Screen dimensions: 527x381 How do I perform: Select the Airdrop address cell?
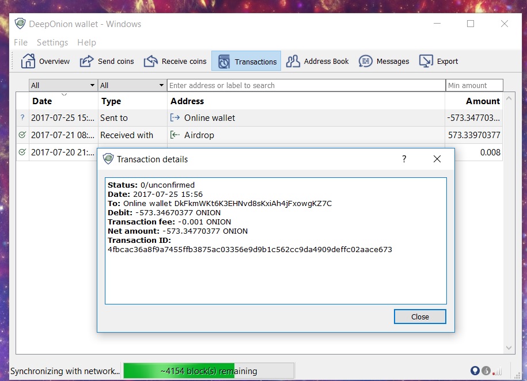click(x=306, y=135)
